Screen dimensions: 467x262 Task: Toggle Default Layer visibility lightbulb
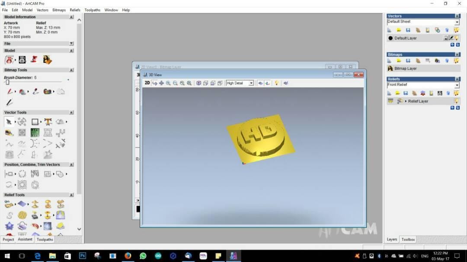click(x=457, y=38)
